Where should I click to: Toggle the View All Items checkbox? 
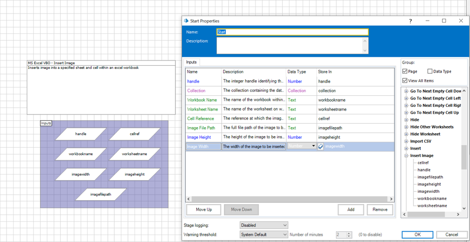point(405,81)
